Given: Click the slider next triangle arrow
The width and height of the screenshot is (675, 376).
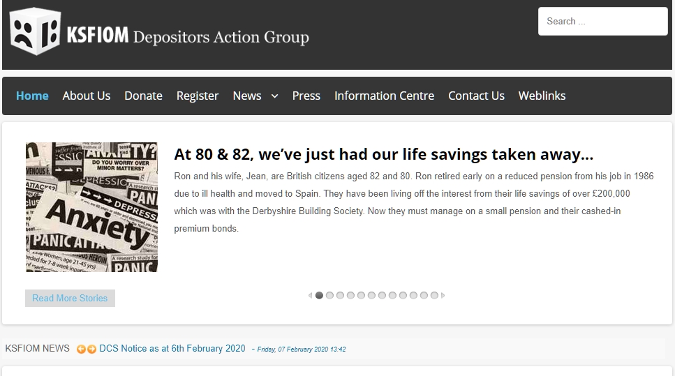Looking at the screenshot, I should click(443, 296).
